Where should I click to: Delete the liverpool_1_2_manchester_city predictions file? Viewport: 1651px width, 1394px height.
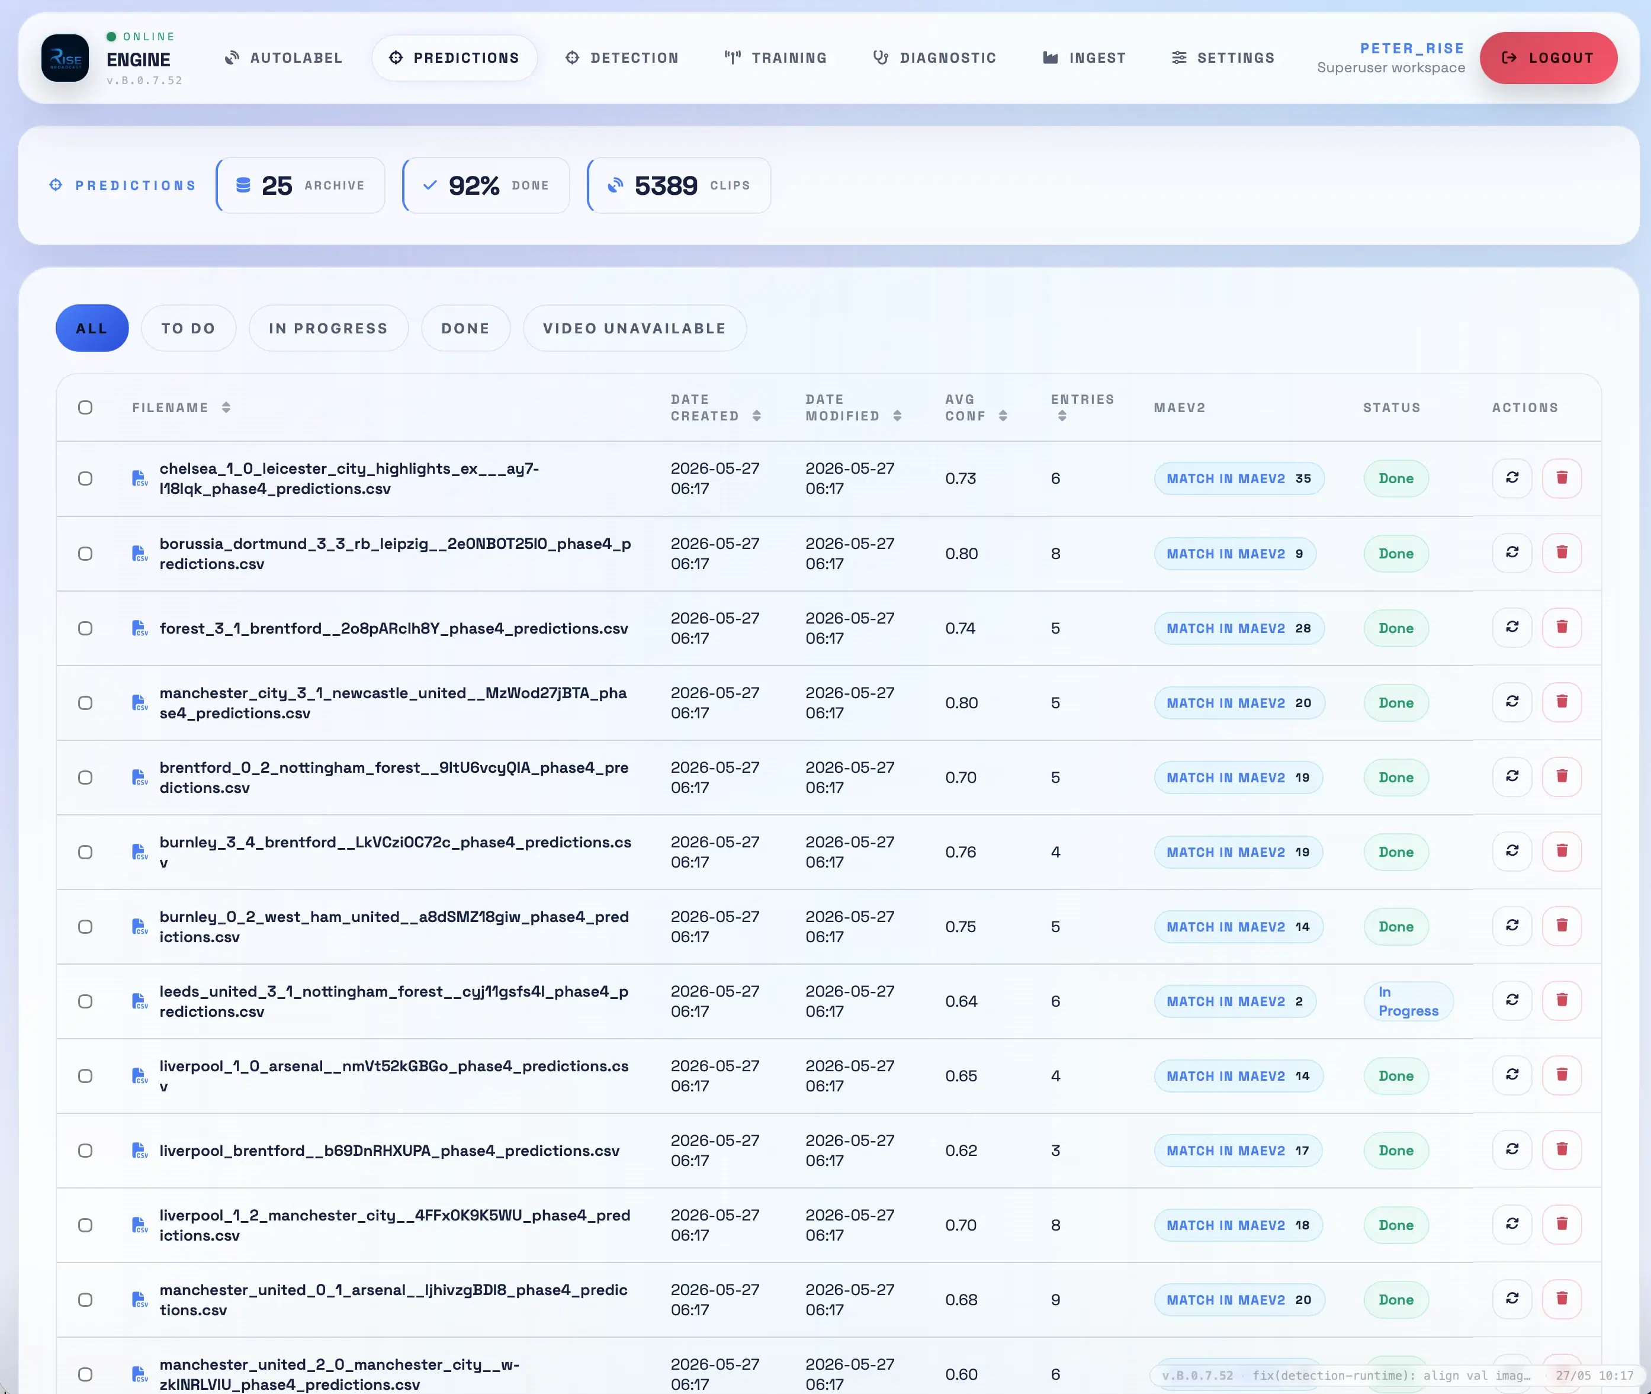(1562, 1224)
